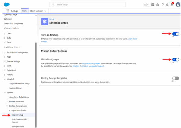181x128 pixels.
Task: Click the sidebar scroll up arrow
Action: pyautogui.click(x=36, y=15)
